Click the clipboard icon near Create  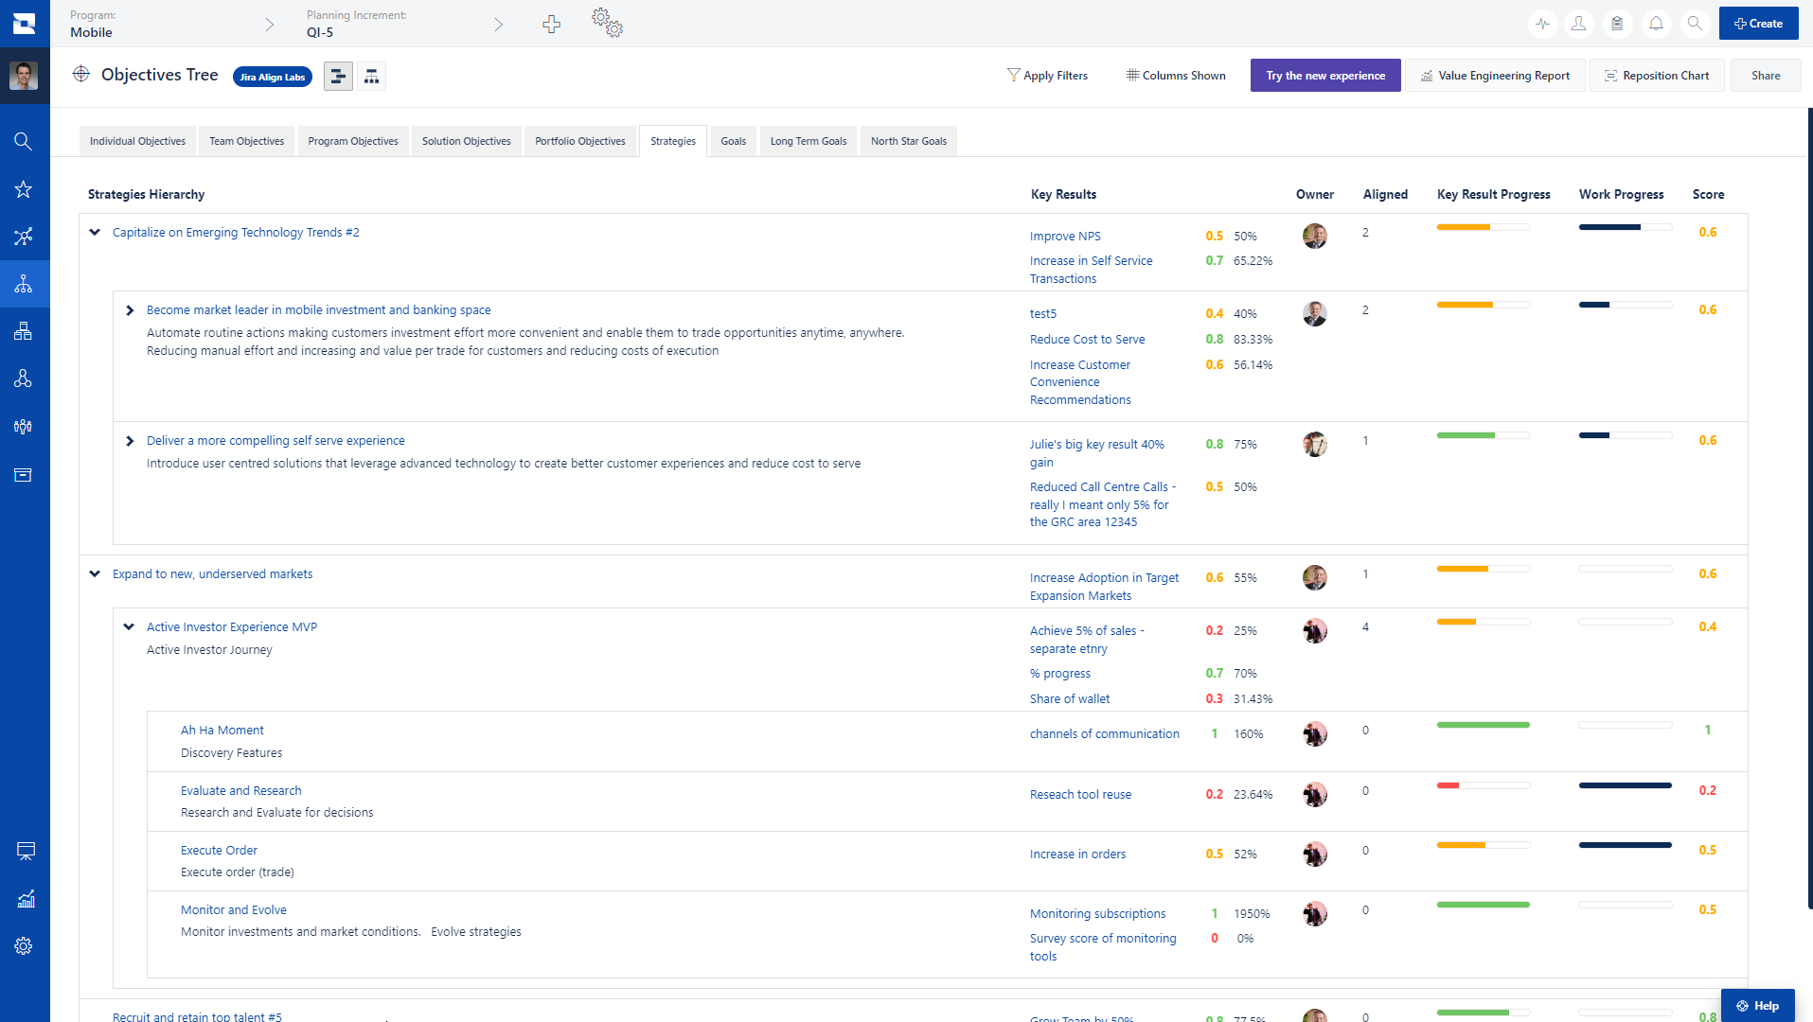[1617, 24]
